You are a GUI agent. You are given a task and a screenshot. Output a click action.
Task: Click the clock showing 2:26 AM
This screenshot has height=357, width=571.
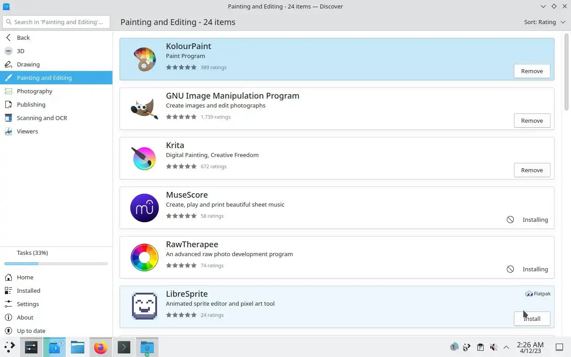(x=530, y=347)
